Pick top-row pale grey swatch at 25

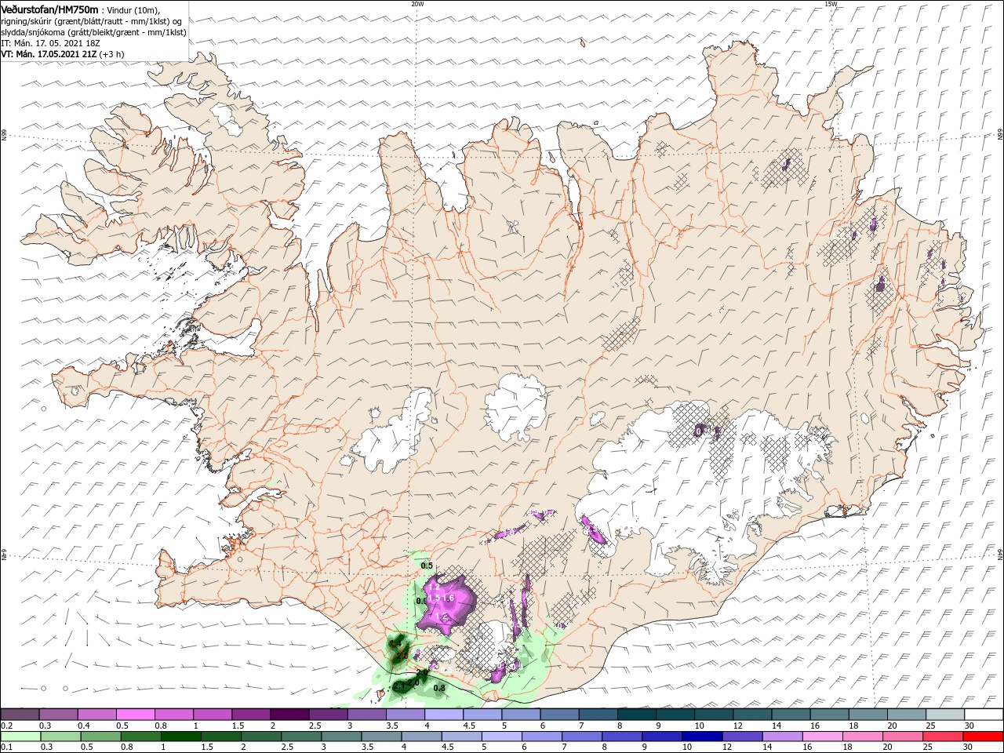pos(945,714)
